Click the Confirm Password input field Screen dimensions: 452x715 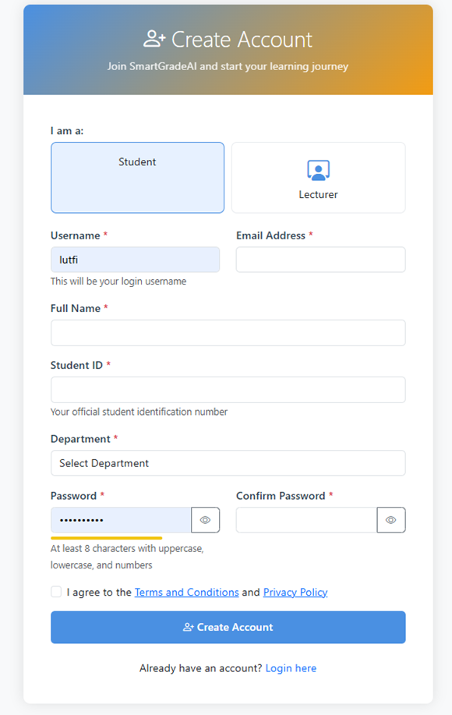pyautogui.click(x=305, y=519)
